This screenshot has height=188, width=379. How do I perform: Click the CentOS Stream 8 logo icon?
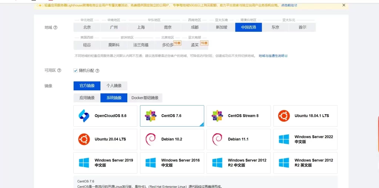point(217,116)
